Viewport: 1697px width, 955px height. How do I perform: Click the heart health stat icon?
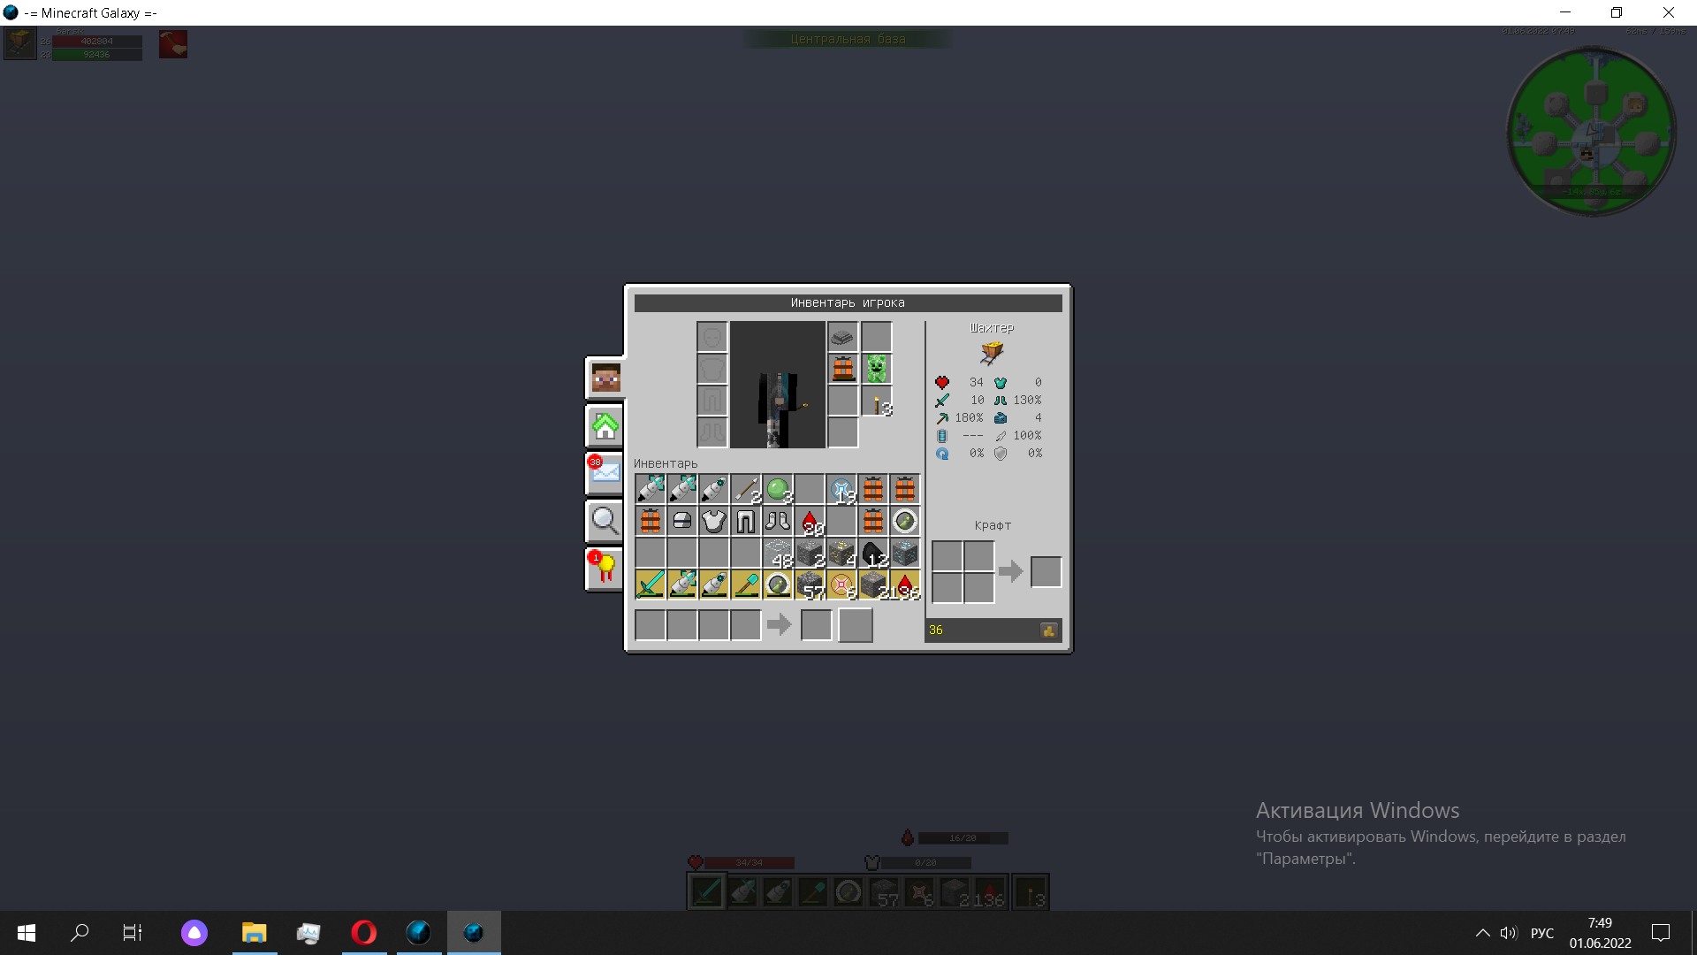click(x=942, y=383)
